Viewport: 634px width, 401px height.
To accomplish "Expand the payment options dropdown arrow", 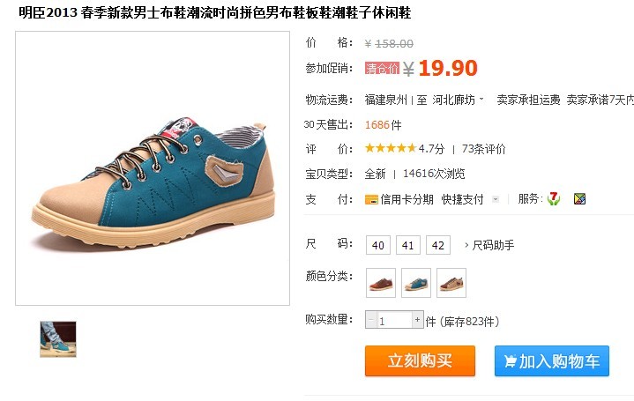I will 496,199.
